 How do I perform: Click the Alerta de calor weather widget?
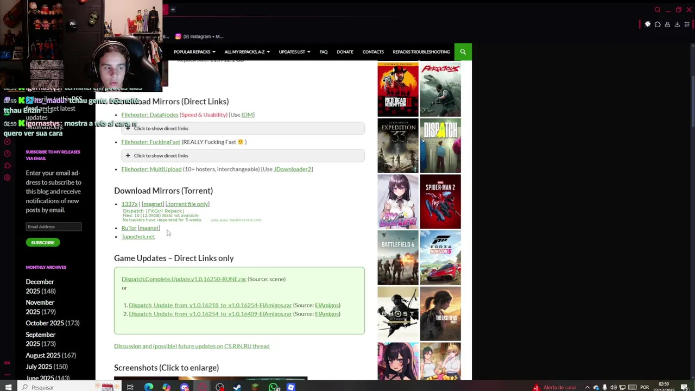(x=554, y=387)
